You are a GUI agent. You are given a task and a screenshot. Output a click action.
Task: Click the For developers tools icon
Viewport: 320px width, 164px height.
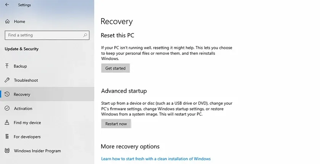pyautogui.click(x=7, y=136)
